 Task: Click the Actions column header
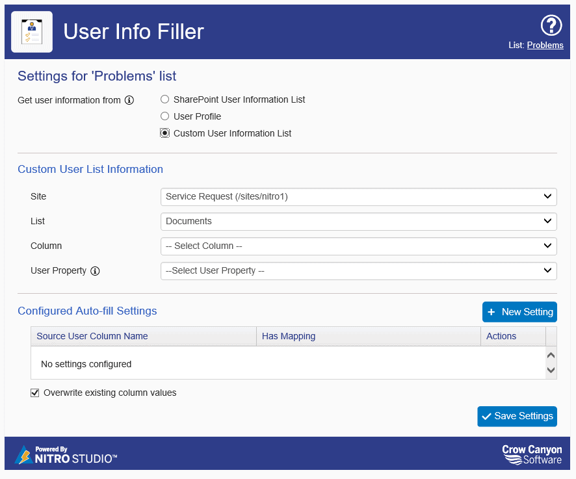click(513, 336)
